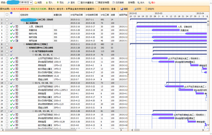Click the 导入 (Import) toolbar icon
The width and height of the screenshot is (212, 135).
(47, 2)
